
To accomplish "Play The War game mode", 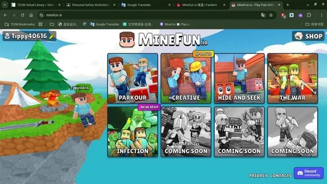I will [293, 78].
